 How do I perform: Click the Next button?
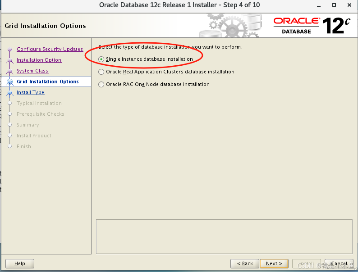274,263
